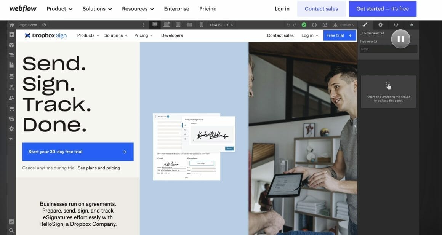Image resolution: width=442 pixels, height=235 pixels.
Task: Switch to the Interactions lightning bolt tab
Action: pos(411,25)
